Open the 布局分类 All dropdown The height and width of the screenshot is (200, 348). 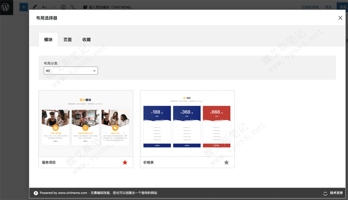tap(71, 71)
